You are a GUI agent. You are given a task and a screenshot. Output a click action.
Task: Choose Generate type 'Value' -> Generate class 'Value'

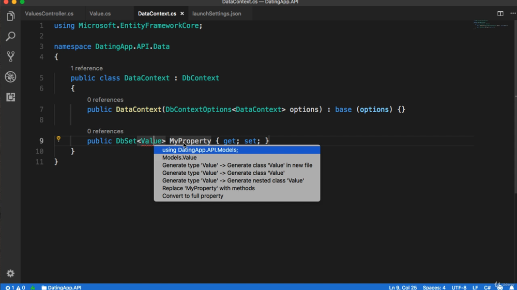237,173
